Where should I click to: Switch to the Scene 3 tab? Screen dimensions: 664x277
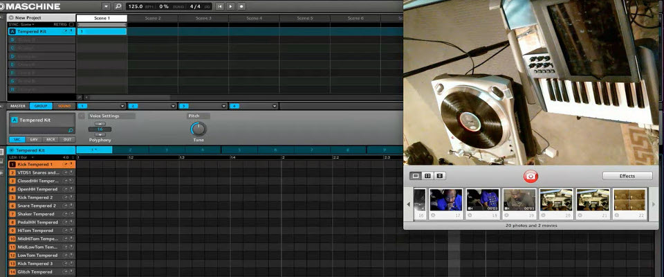[203, 18]
